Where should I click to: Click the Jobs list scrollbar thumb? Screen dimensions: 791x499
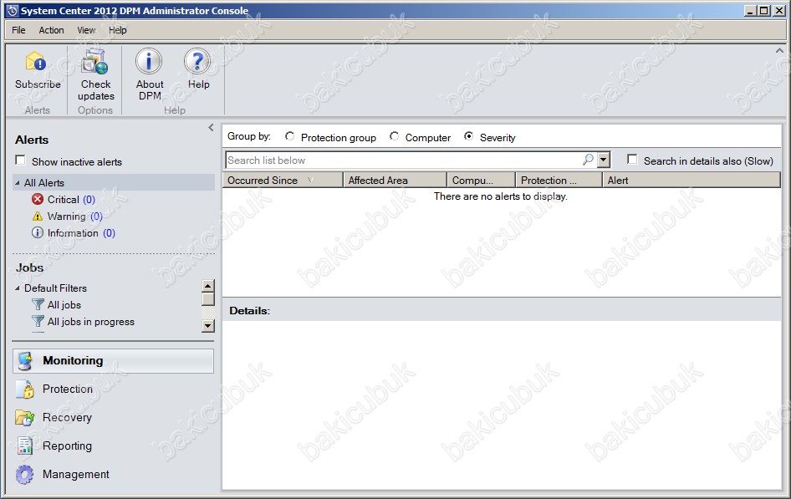(x=208, y=299)
